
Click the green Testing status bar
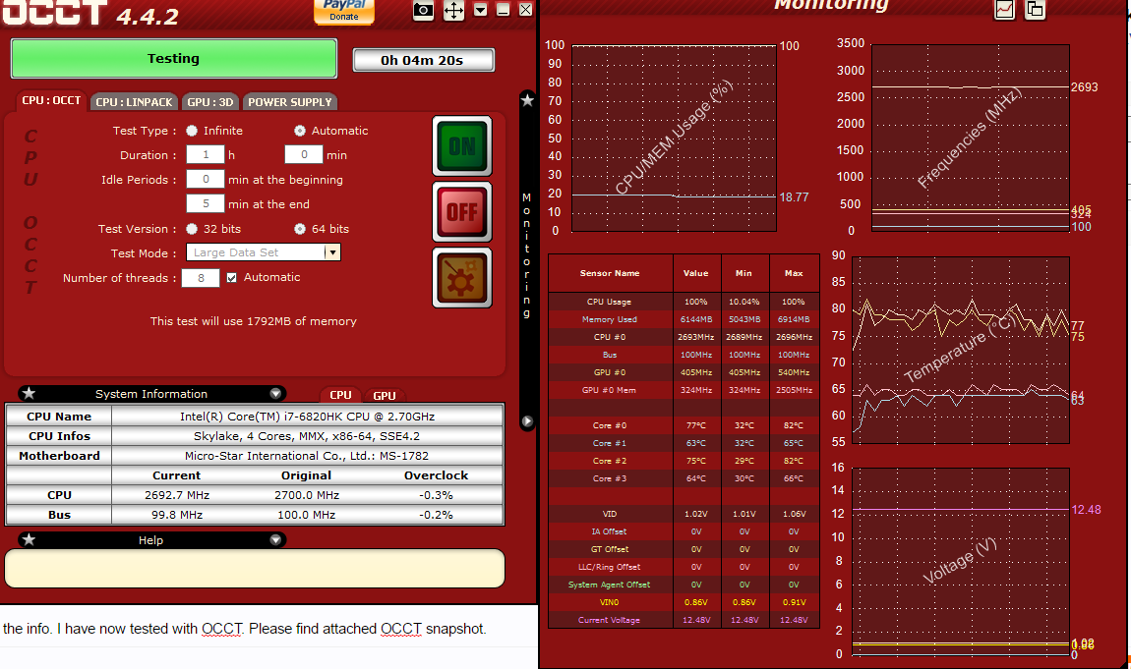coord(174,58)
